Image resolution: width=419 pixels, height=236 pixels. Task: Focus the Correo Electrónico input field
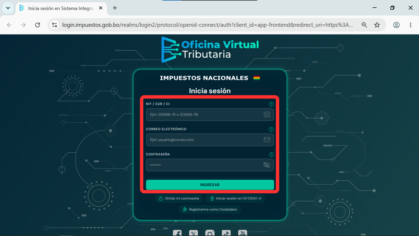coord(210,140)
